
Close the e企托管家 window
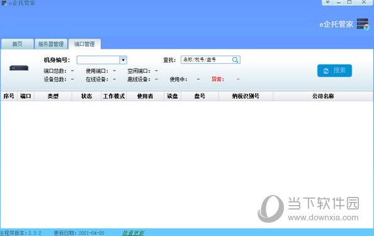tap(364, 3)
